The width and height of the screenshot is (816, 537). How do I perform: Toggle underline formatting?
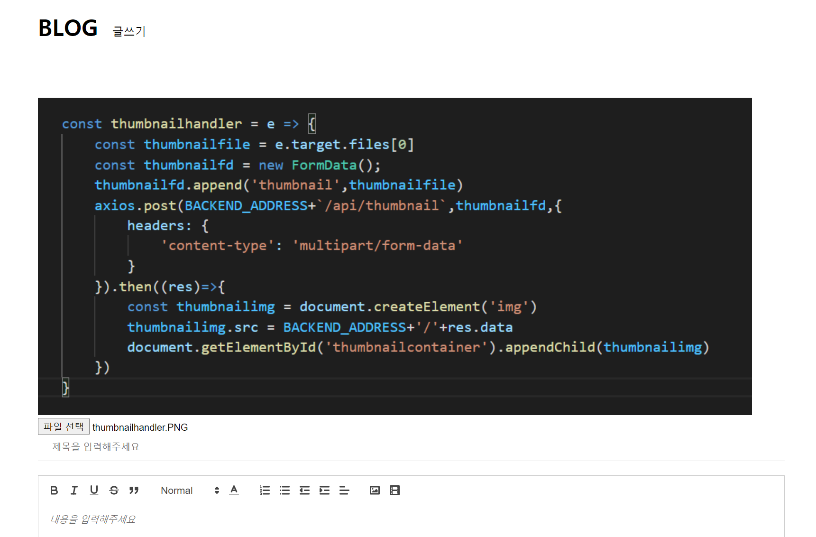pos(94,490)
